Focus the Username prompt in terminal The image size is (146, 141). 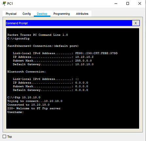point(15,112)
